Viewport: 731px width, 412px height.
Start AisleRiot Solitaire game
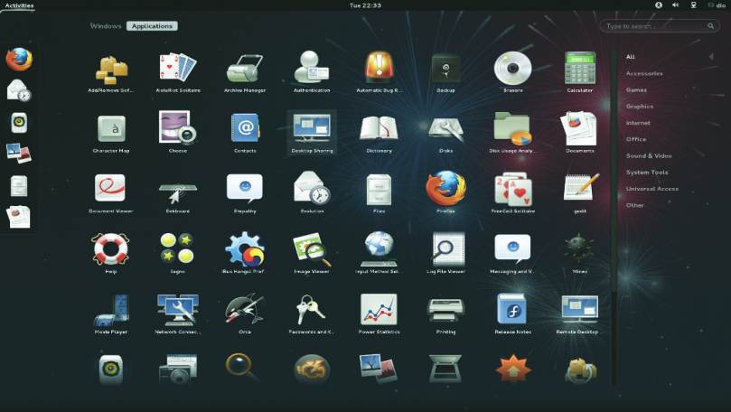(x=177, y=70)
